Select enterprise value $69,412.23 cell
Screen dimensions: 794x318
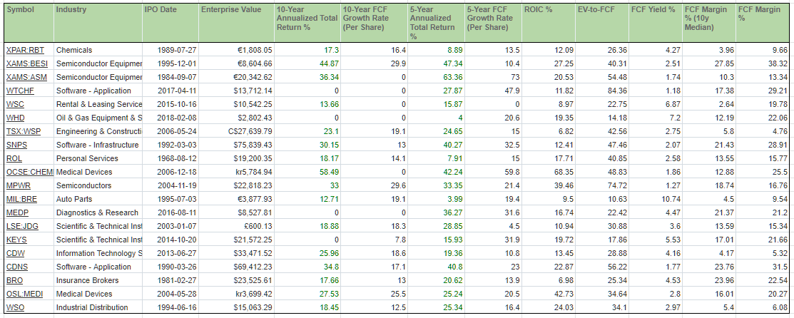point(236,267)
